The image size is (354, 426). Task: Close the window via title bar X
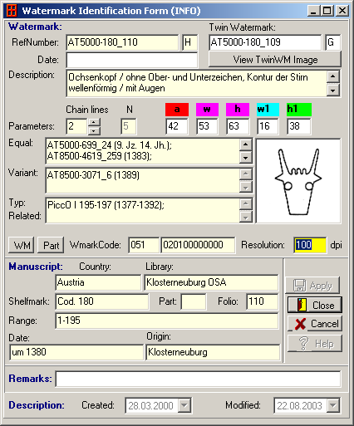tap(342, 11)
